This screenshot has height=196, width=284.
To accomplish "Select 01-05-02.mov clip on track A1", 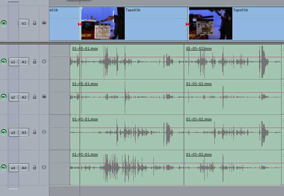I will point(233,62).
